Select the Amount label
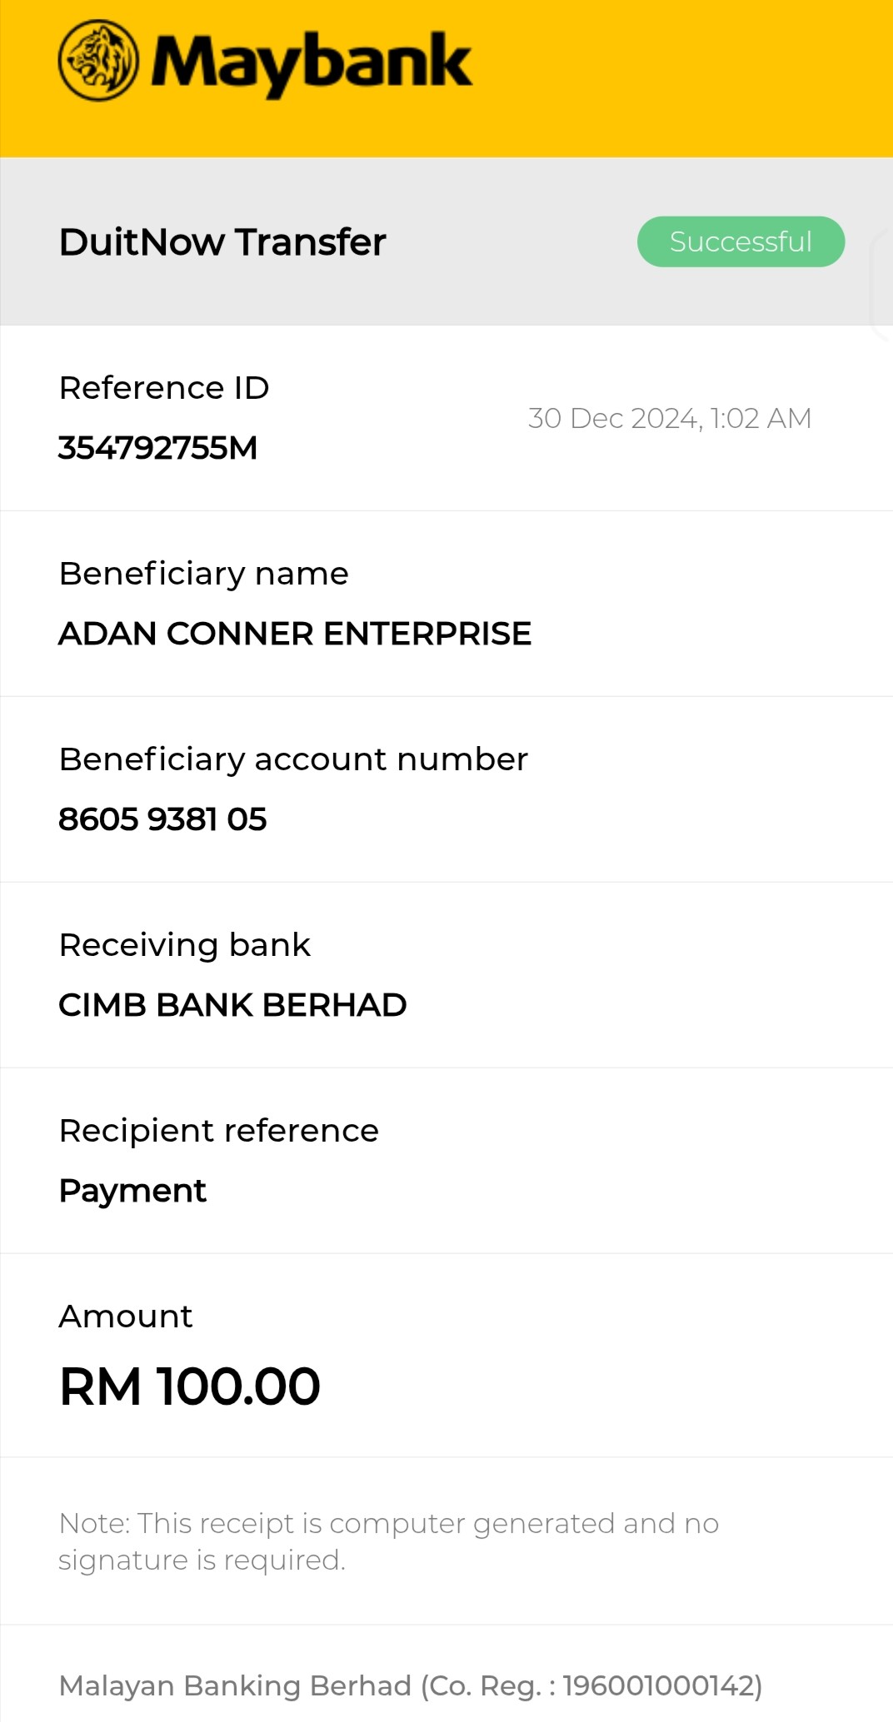The width and height of the screenshot is (893, 1722). pos(126,1316)
